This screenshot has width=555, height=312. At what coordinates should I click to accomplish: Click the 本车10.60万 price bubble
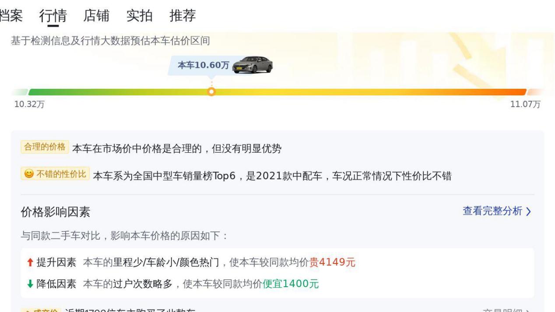[203, 65]
